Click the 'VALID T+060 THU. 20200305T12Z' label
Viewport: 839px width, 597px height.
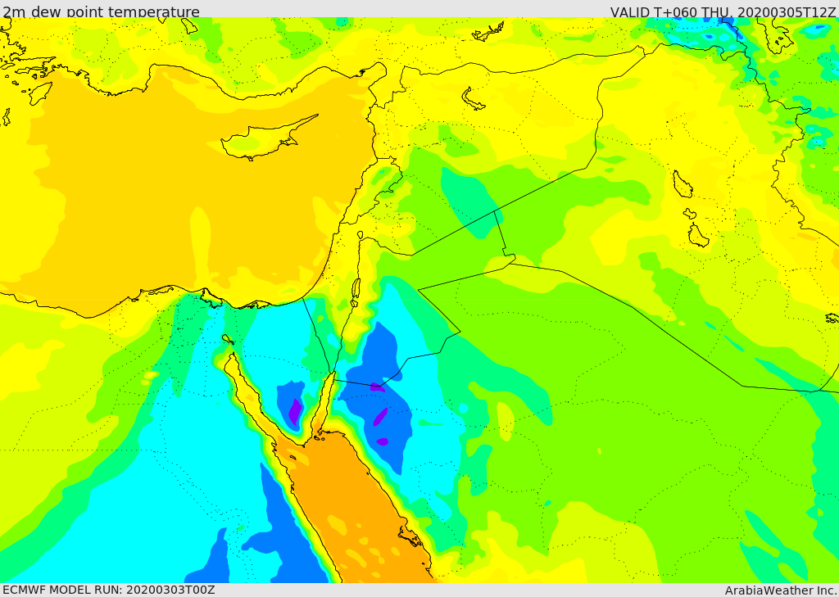click(x=723, y=11)
